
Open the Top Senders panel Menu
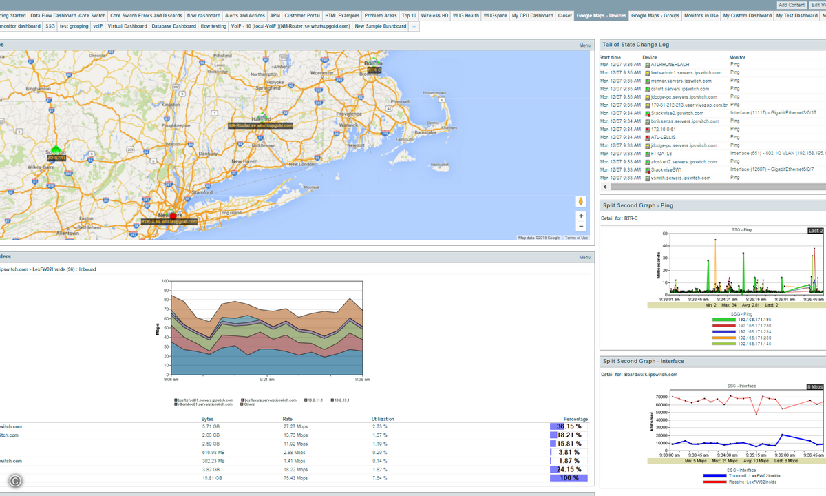(584, 258)
